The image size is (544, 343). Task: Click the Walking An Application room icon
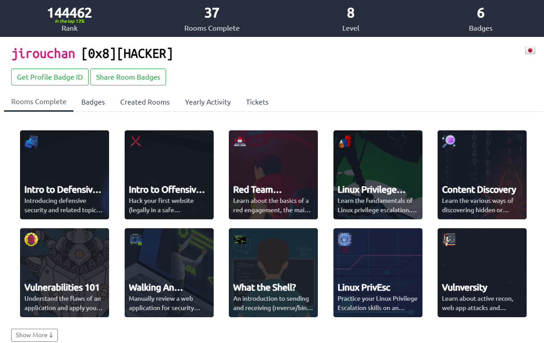pos(136,239)
